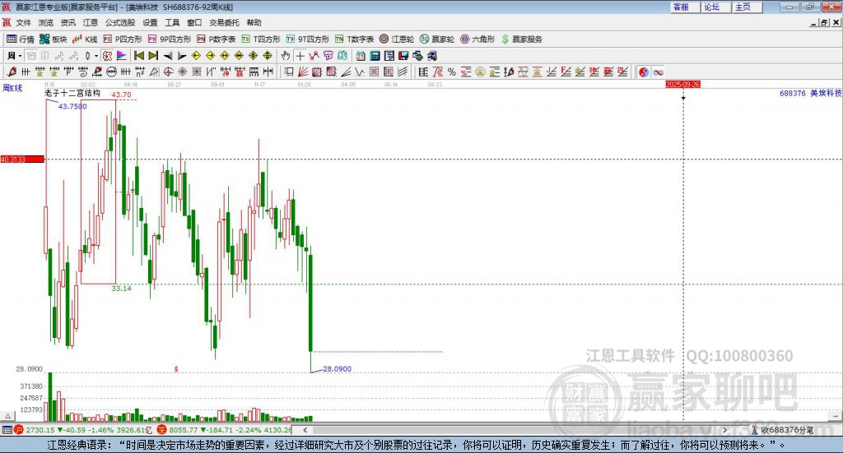Click the save diskette icon
This screenshot has height=453, width=843.
[403, 56]
